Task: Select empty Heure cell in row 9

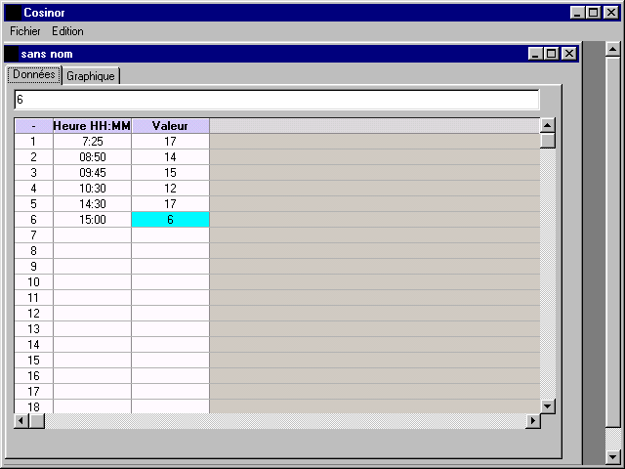Action: [x=92, y=267]
